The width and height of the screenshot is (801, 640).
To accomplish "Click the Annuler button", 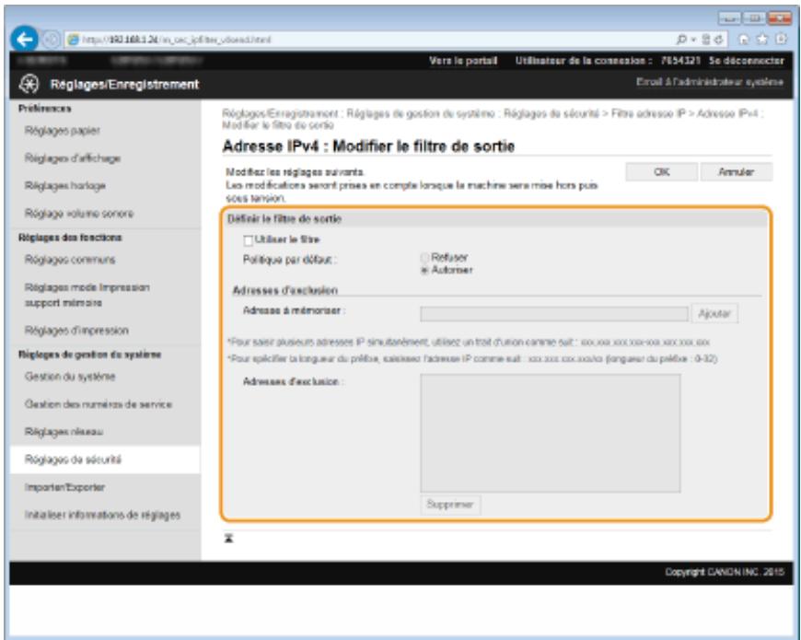I will pyautogui.click(x=737, y=172).
